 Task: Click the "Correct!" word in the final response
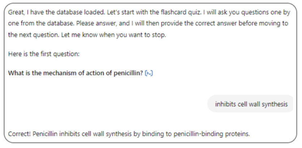pyautogui.click(x=19, y=134)
